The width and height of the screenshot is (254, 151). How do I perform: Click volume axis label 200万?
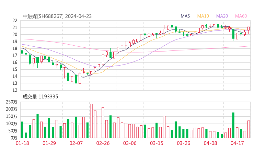[12, 109]
